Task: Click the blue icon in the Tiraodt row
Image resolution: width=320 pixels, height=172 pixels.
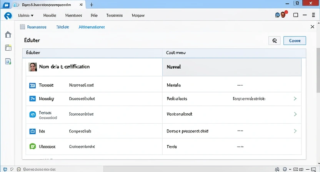Action: pos(33,85)
